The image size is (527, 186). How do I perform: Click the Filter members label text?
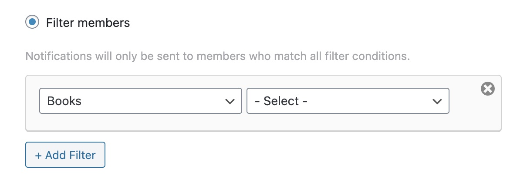coord(88,23)
